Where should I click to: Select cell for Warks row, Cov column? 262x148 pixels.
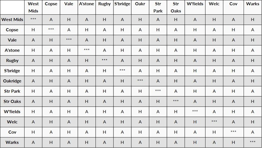(233, 142)
